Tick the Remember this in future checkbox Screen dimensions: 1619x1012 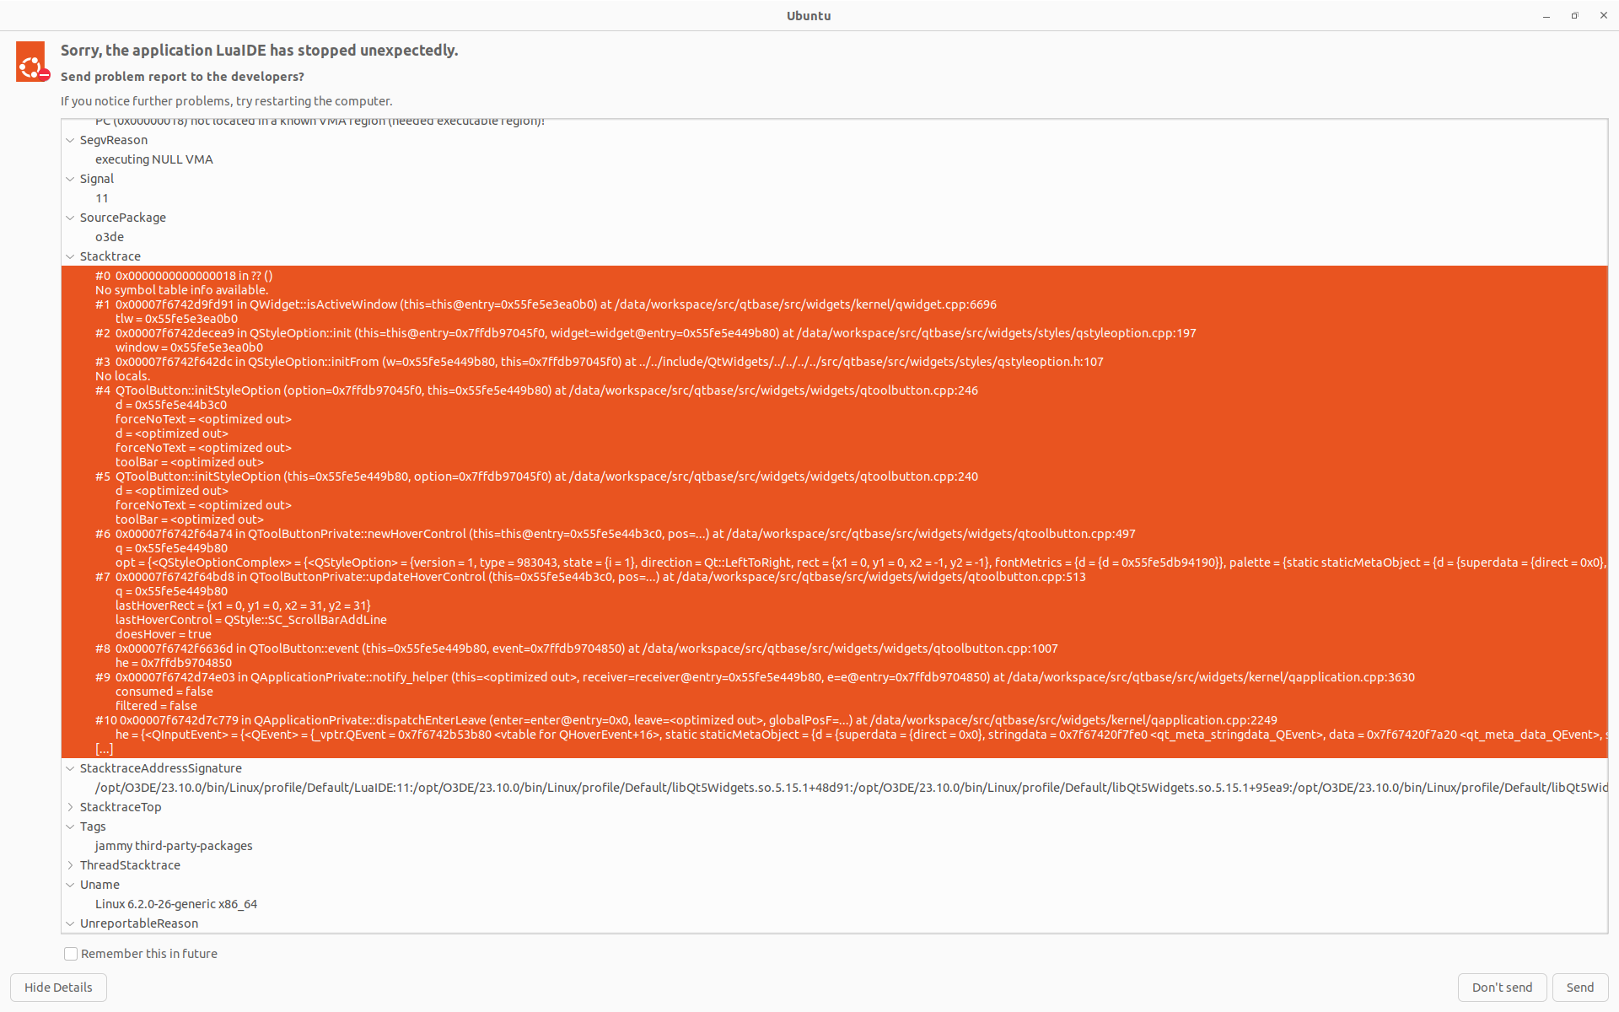coord(71,954)
